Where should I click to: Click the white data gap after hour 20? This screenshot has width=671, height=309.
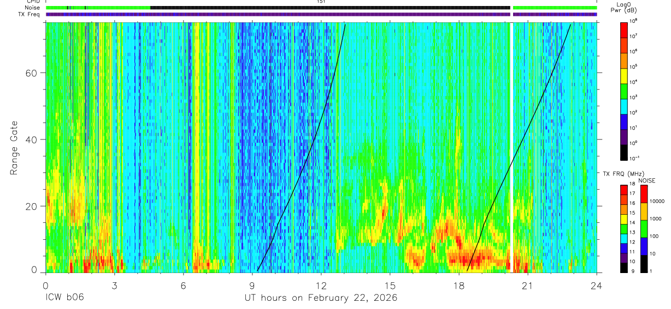pos(511,147)
